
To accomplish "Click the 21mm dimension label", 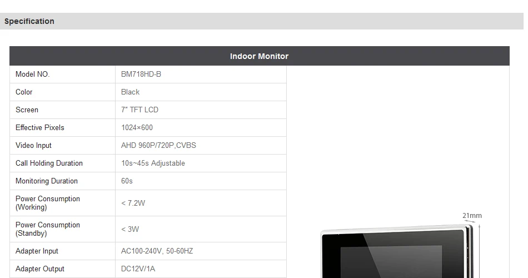I will [x=472, y=216].
